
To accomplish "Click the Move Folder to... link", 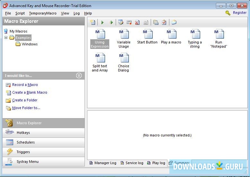I will [x=26, y=108].
